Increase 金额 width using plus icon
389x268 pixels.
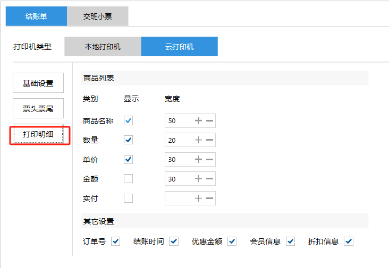199,179
